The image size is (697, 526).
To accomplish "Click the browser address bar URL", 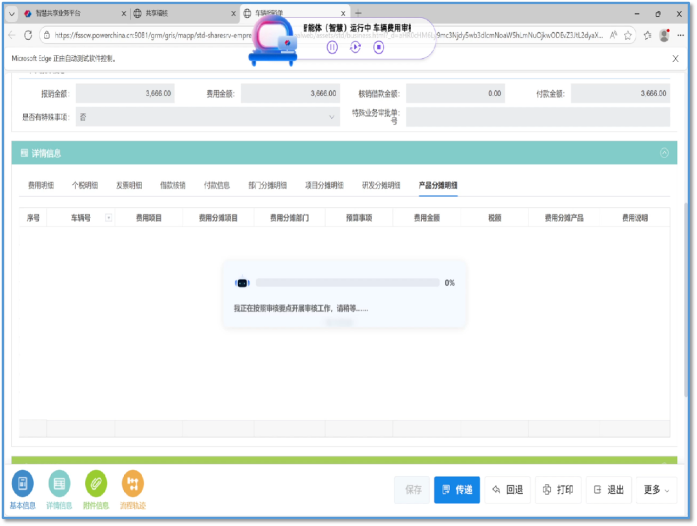I will click(x=329, y=35).
